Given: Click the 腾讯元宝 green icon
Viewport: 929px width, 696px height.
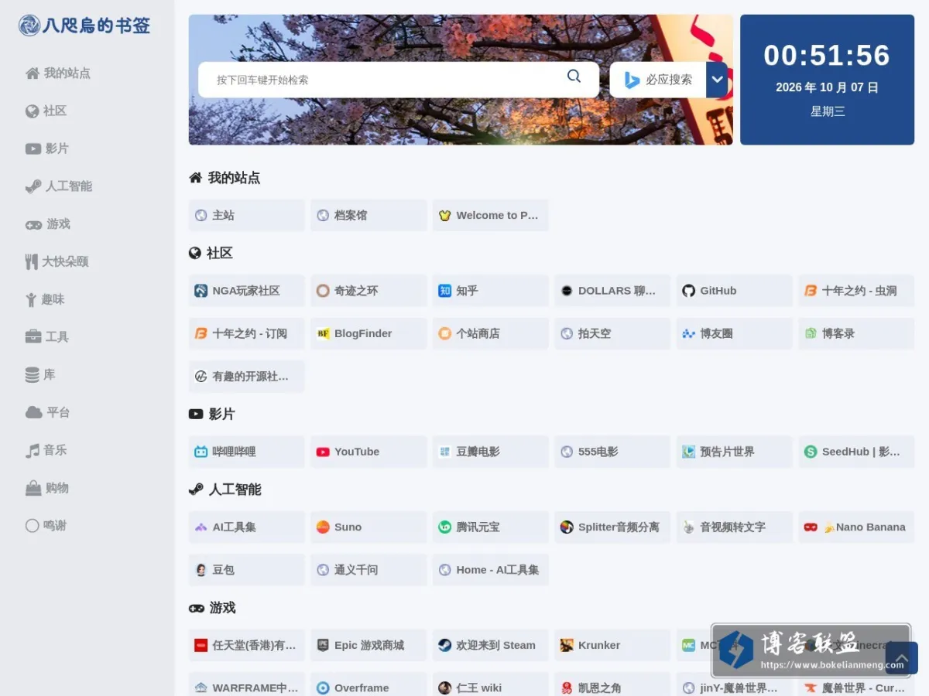Looking at the screenshot, I should tap(445, 527).
